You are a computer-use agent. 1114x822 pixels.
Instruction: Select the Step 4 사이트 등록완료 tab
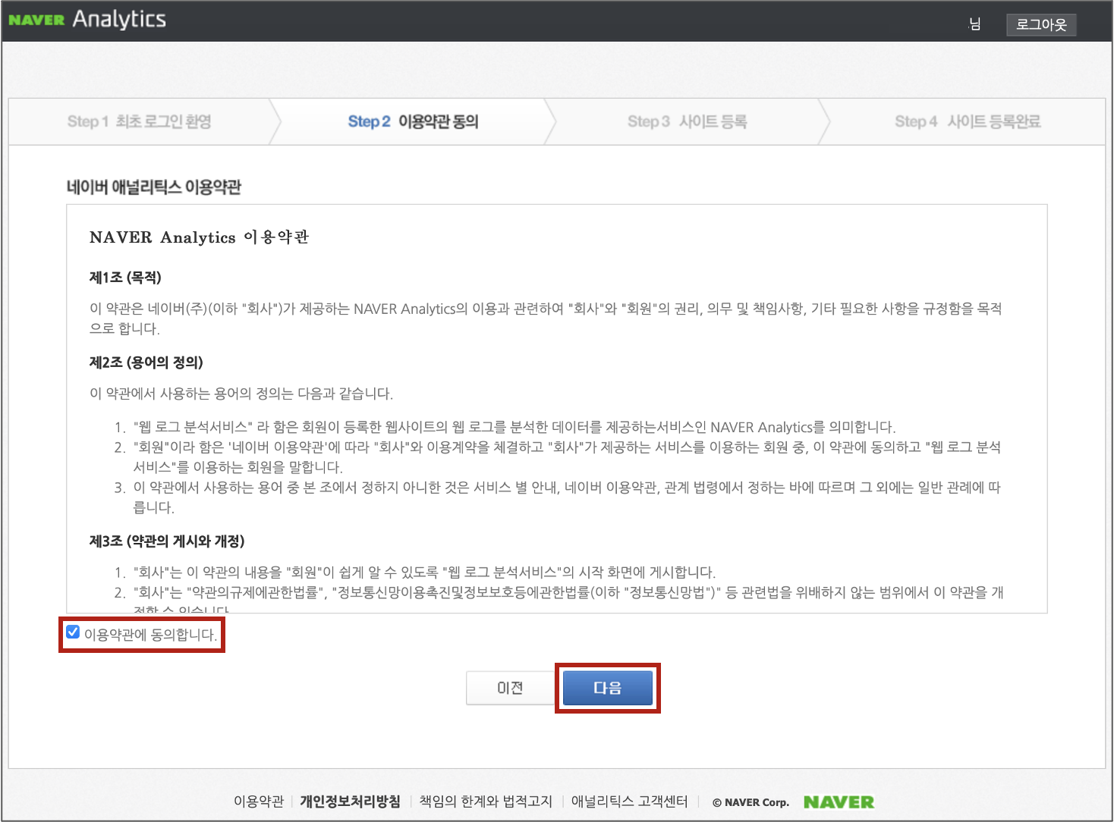[968, 121]
